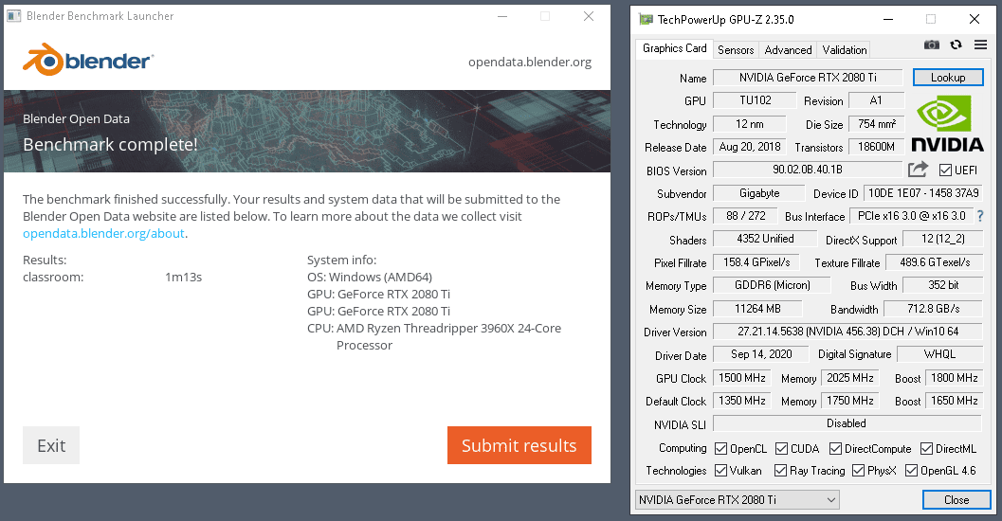Click the Revision A1 field

point(876,100)
